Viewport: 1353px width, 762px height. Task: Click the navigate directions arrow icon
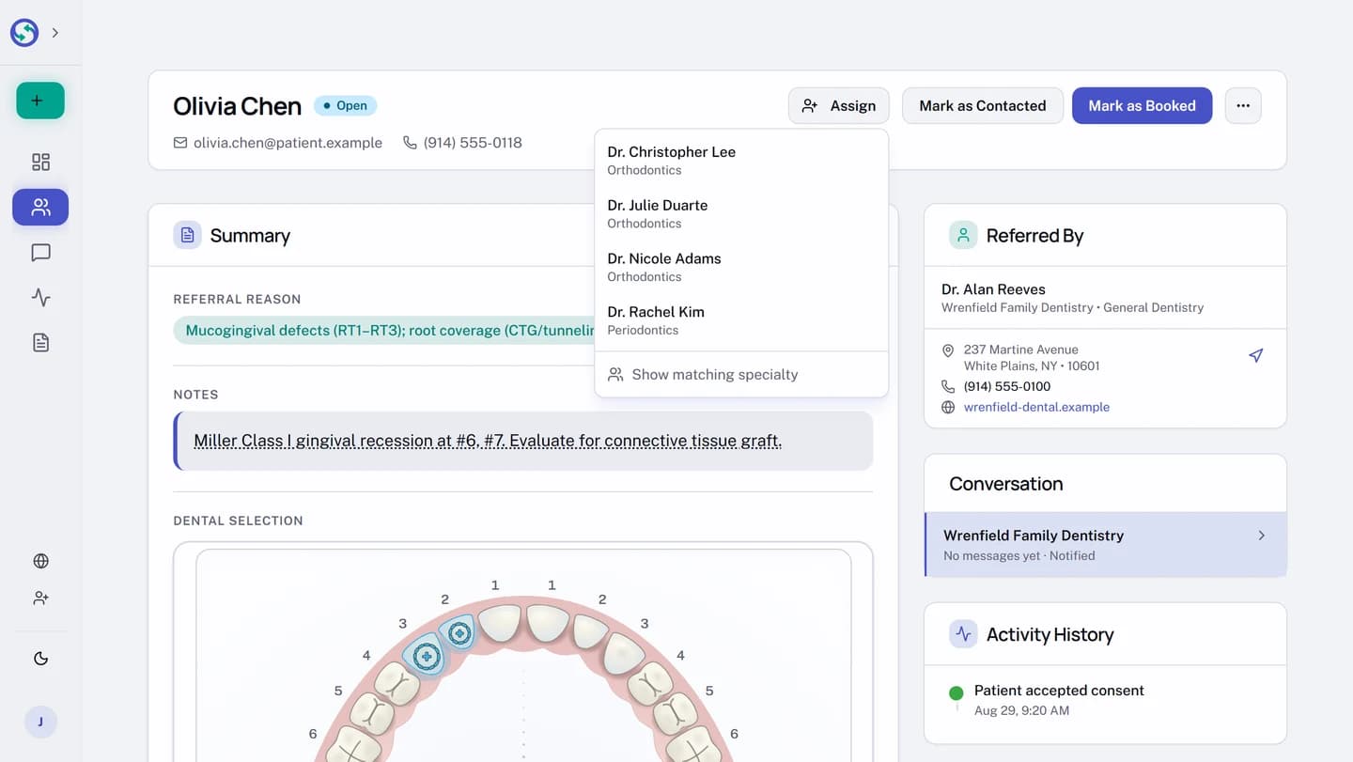(x=1256, y=355)
